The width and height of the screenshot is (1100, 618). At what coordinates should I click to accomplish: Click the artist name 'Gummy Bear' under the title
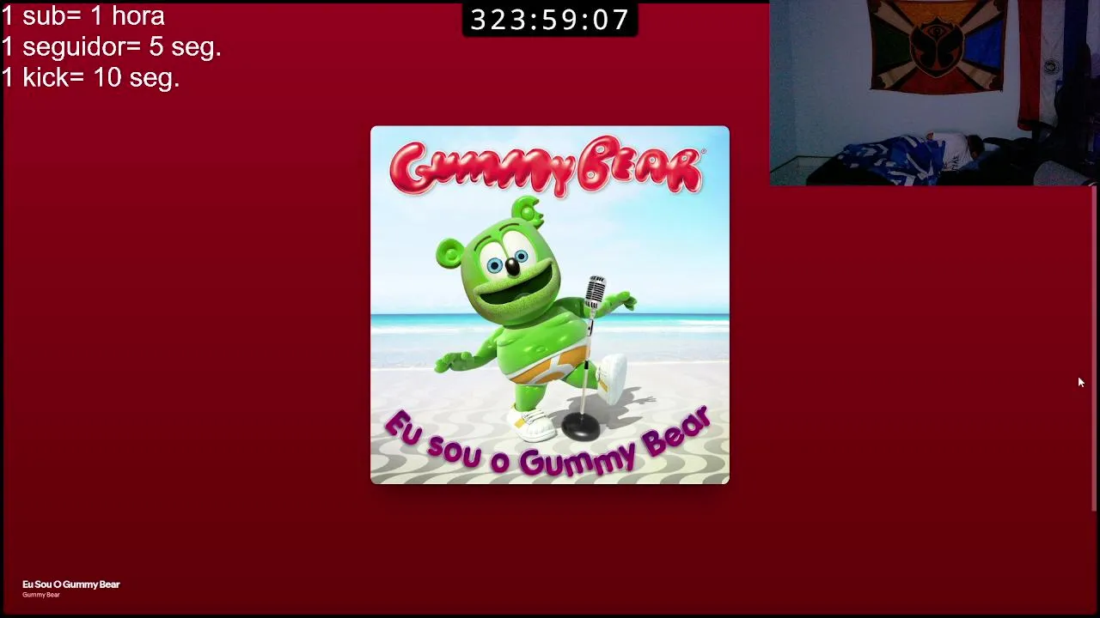41,595
